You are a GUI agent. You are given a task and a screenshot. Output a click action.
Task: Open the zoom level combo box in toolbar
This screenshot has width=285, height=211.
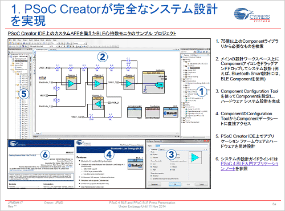tap(54, 43)
